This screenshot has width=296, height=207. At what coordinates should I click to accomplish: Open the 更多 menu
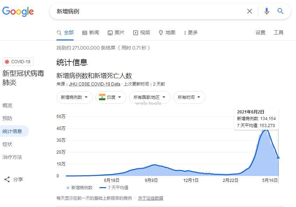(x=191, y=32)
